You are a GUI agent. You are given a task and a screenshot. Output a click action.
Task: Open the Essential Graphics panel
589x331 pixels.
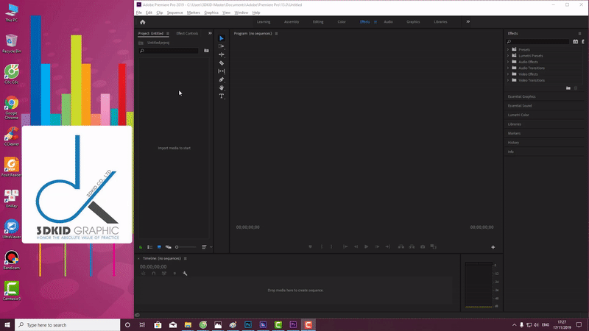[522, 96]
